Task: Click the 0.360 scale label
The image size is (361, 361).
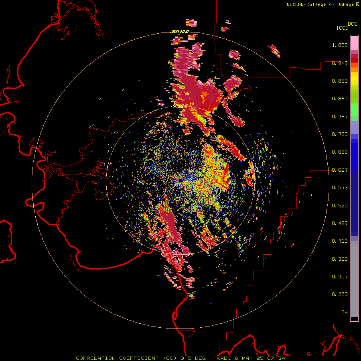Action: point(340,259)
